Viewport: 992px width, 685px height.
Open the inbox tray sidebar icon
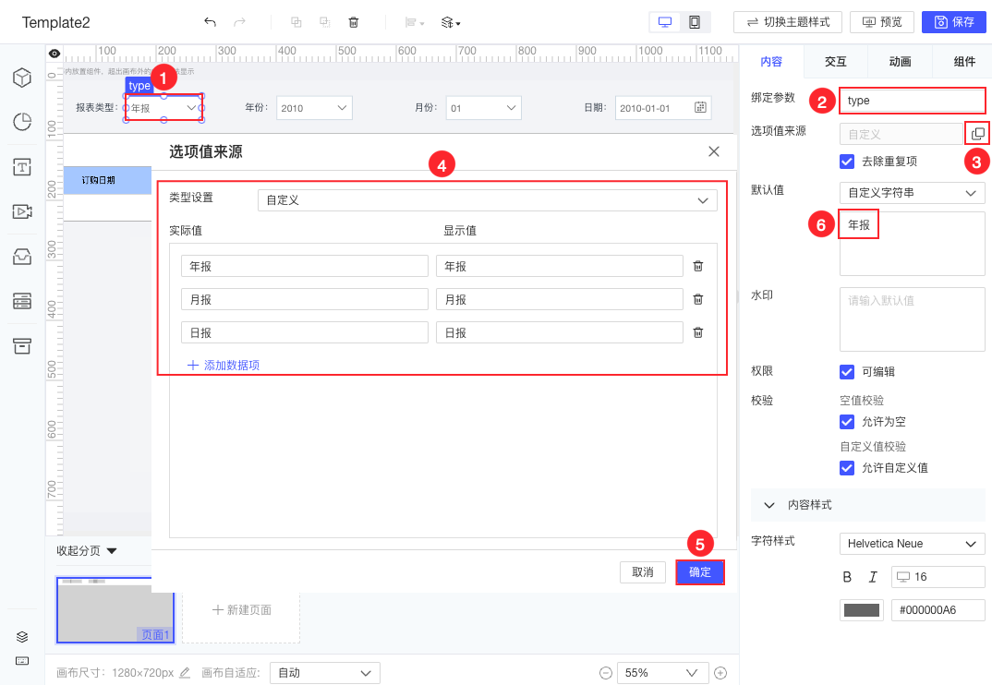click(22, 256)
